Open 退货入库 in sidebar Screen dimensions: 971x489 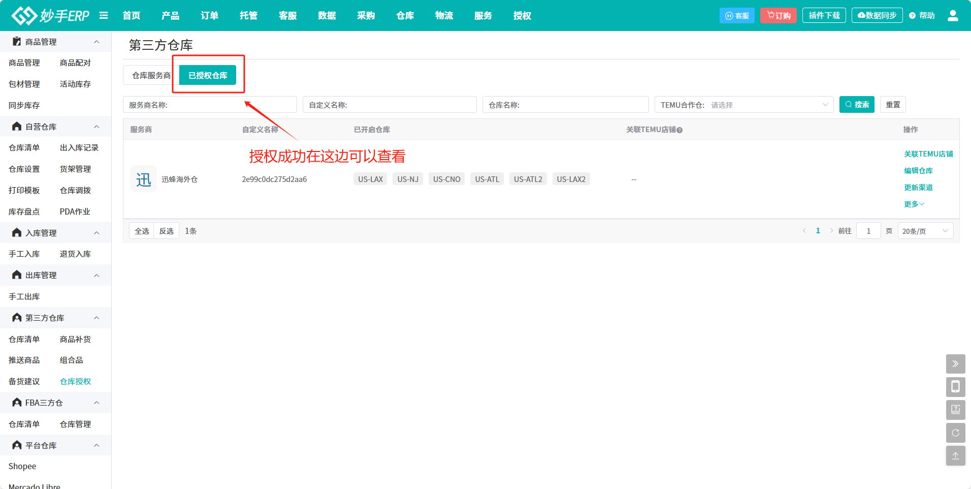tap(75, 254)
